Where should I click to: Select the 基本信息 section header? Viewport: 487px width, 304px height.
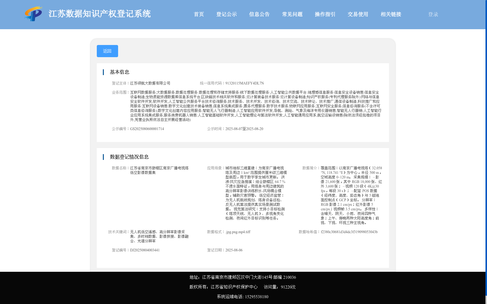[x=119, y=72]
